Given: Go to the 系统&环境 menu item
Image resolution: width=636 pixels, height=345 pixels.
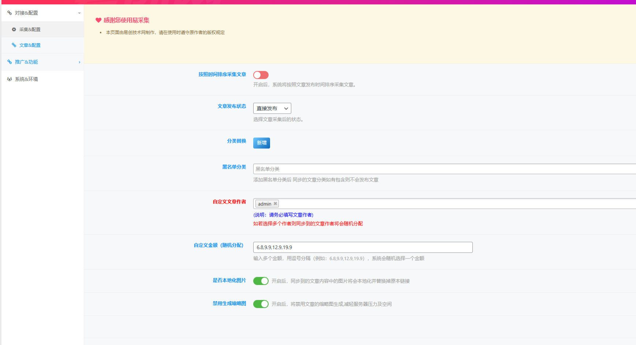Looking at the screenshot, I should tap(26, 79).
